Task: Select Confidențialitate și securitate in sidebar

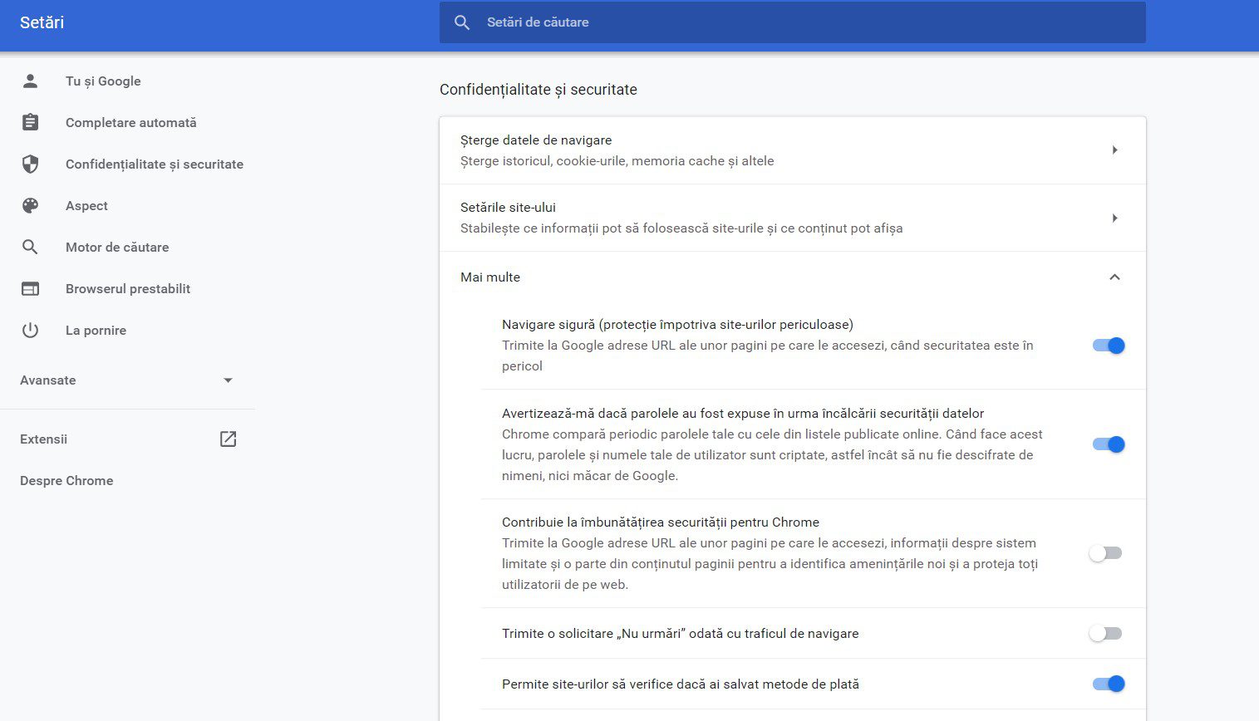Action: click(155, 164)
